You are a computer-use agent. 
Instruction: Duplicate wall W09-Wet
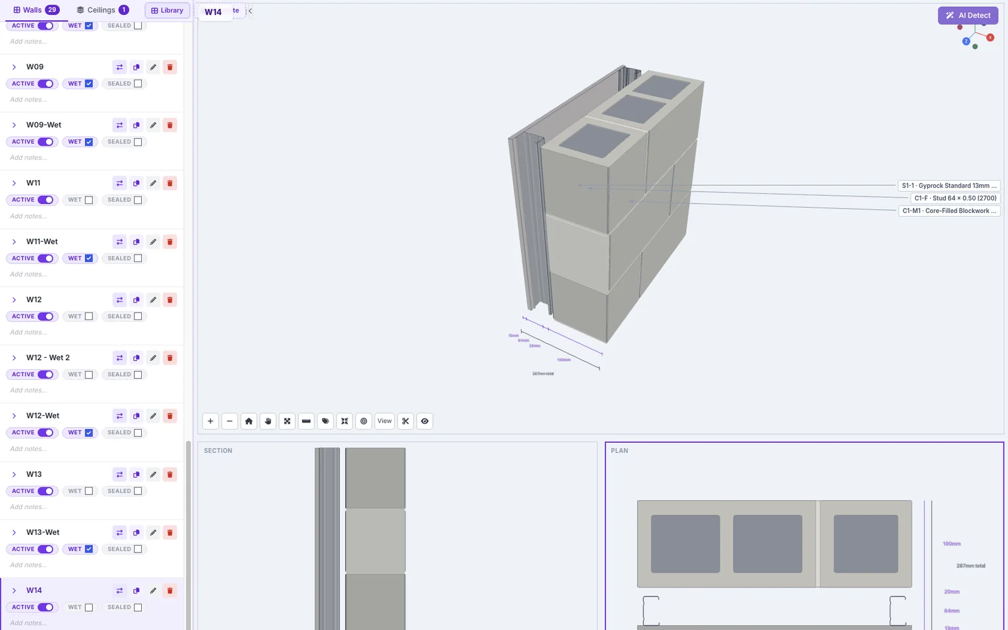136,125
